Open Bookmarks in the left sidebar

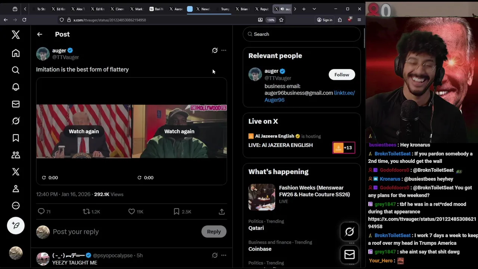(x=16, y=138)
